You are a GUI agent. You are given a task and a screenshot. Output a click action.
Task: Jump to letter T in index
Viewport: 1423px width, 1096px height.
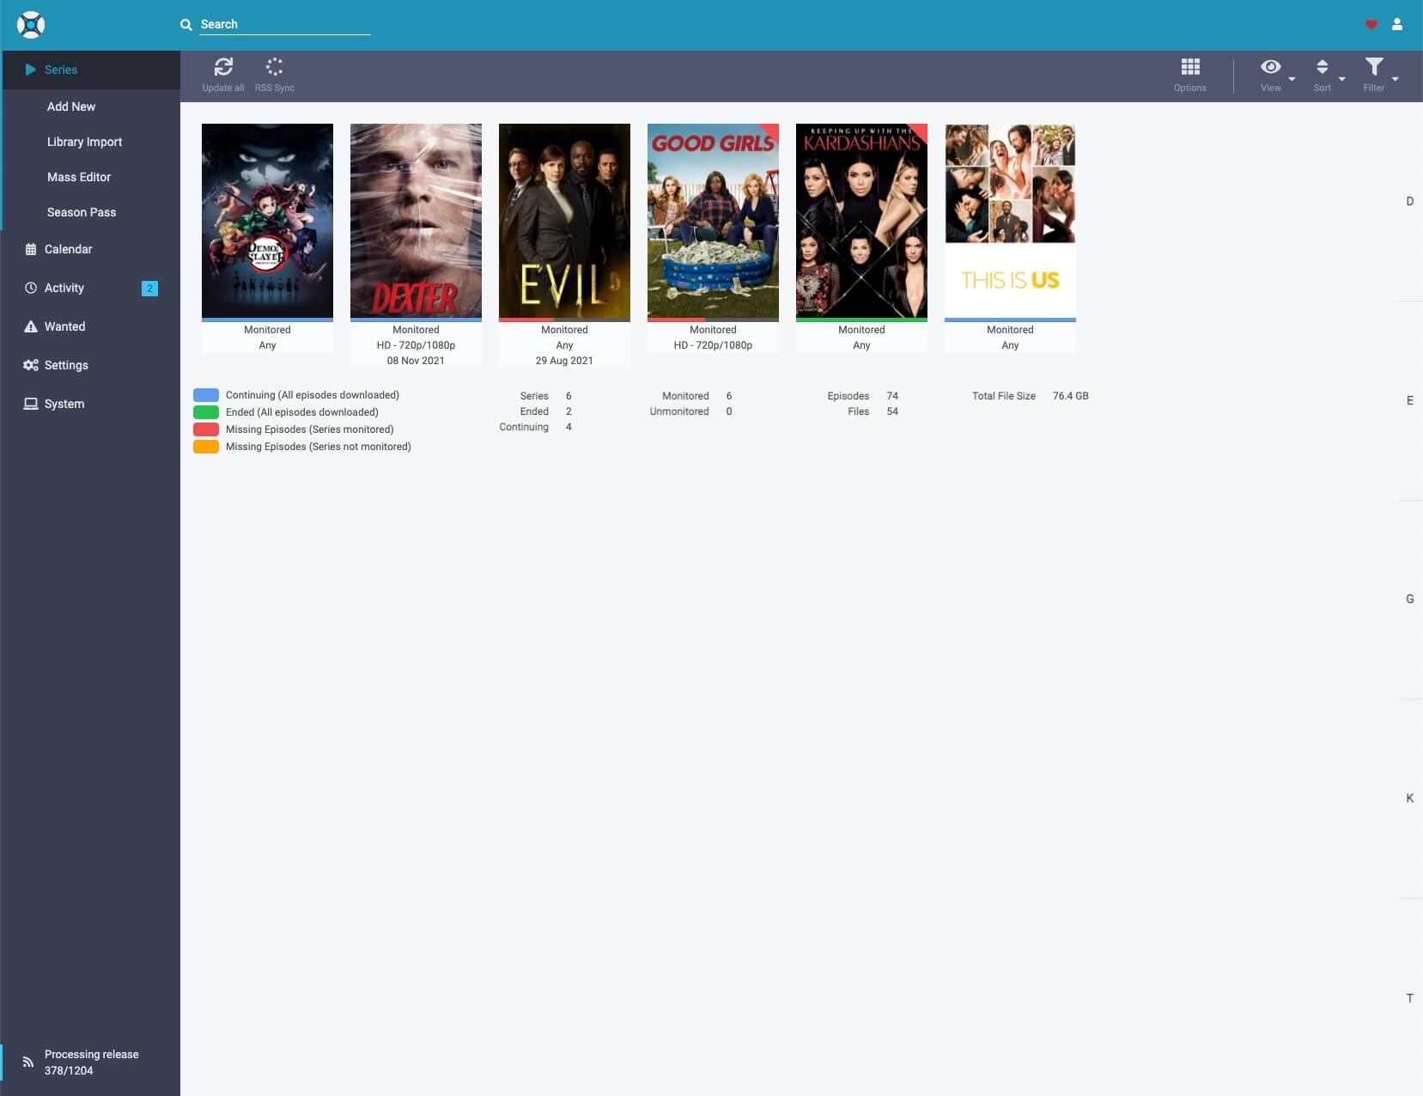point(1409,998)
